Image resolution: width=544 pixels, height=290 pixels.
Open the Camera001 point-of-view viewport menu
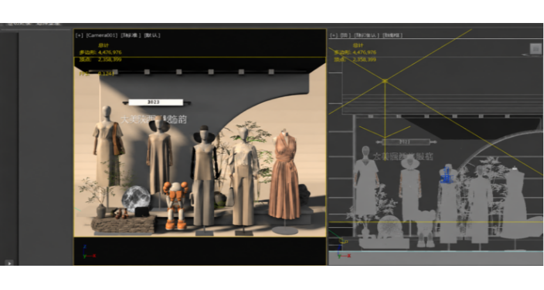coord(102,35)
